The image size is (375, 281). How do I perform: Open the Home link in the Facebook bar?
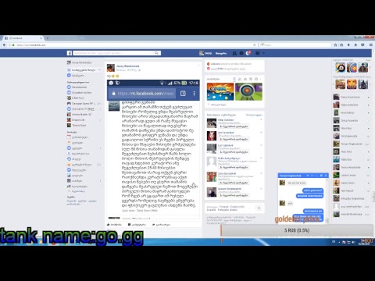coord(221,53)
